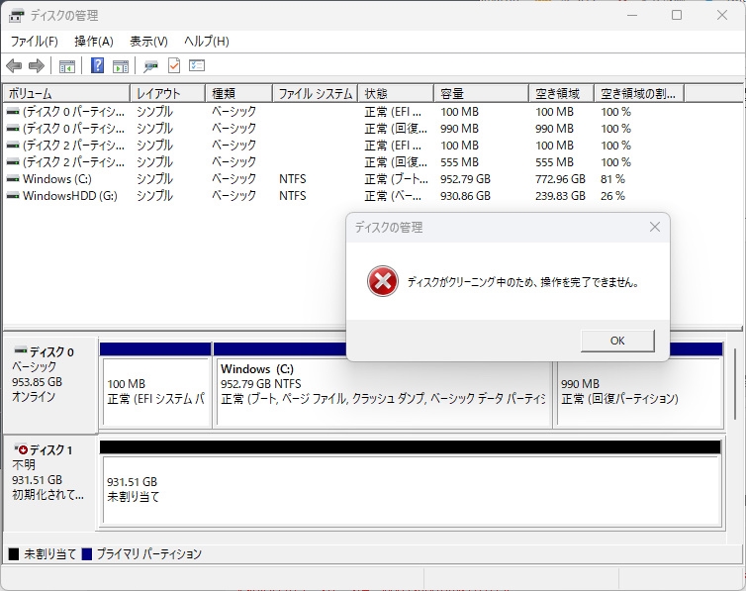Sort by the レイアウト column header
This screenshot has height=591, width=746.
click(x=167, y=93)
